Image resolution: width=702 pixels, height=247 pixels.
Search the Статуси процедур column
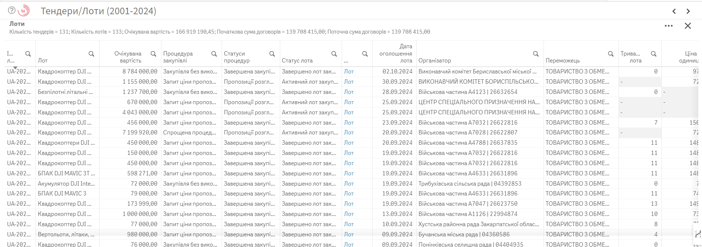pyautogui.click(x=272, y=54)
